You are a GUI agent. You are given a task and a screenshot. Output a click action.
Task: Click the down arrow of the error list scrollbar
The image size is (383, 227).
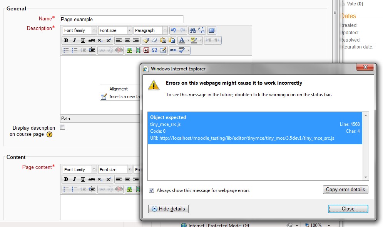pos(366,177)
